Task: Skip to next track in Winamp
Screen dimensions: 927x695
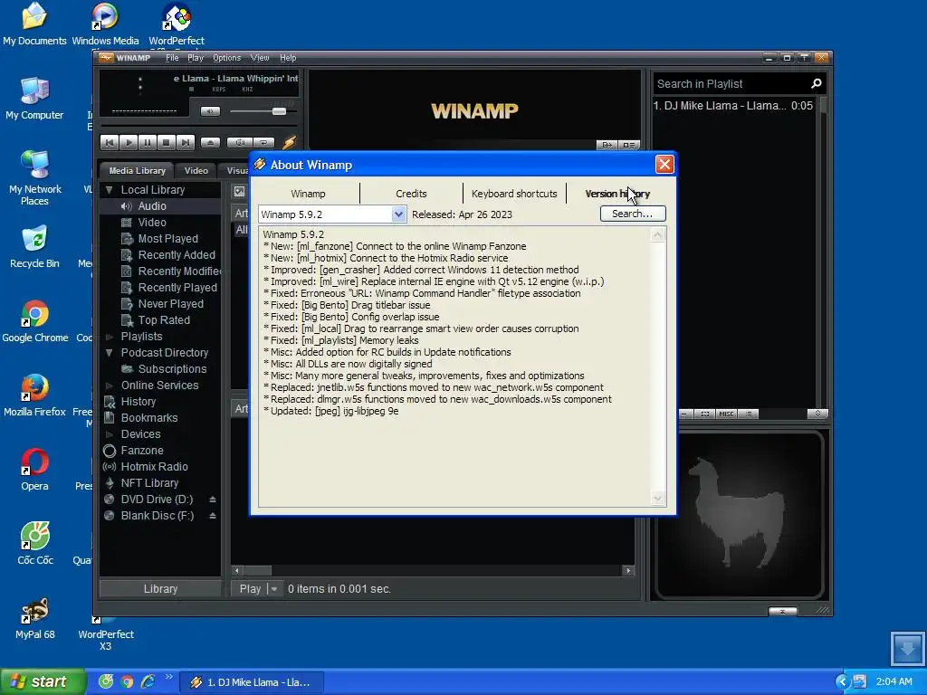Action: click(x=185, y=142)
